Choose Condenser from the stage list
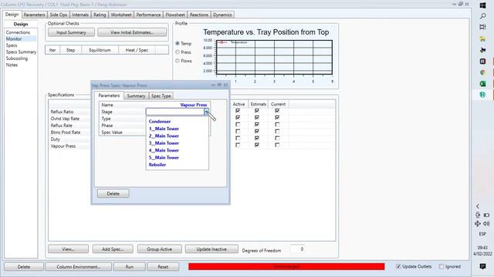The height and width of the screenshot is (277, 494). [x=160, y=122]
